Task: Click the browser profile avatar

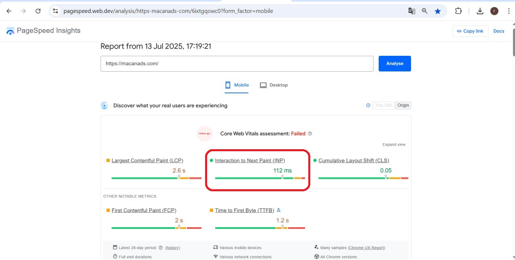Action: (x=494, y=11)
